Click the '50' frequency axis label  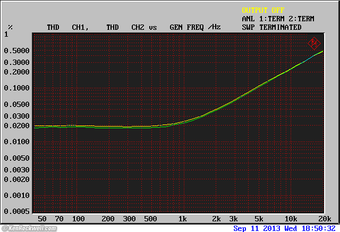(x=42, y=219)
